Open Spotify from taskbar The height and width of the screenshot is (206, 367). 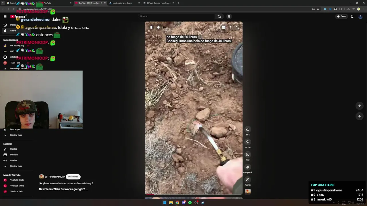tap(190, 203)
